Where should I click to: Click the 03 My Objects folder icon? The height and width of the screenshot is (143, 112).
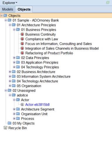pyautogui.click(x=9, y=123)
